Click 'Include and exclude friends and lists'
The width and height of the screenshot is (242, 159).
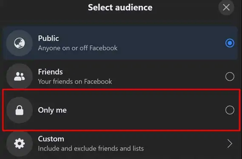pyautogui.click(x=91, y=148)
